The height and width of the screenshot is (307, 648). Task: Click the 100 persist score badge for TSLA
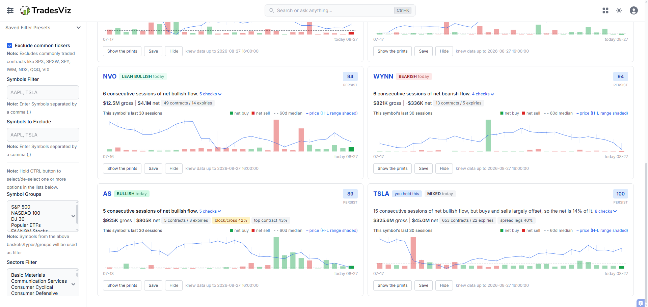620,194
